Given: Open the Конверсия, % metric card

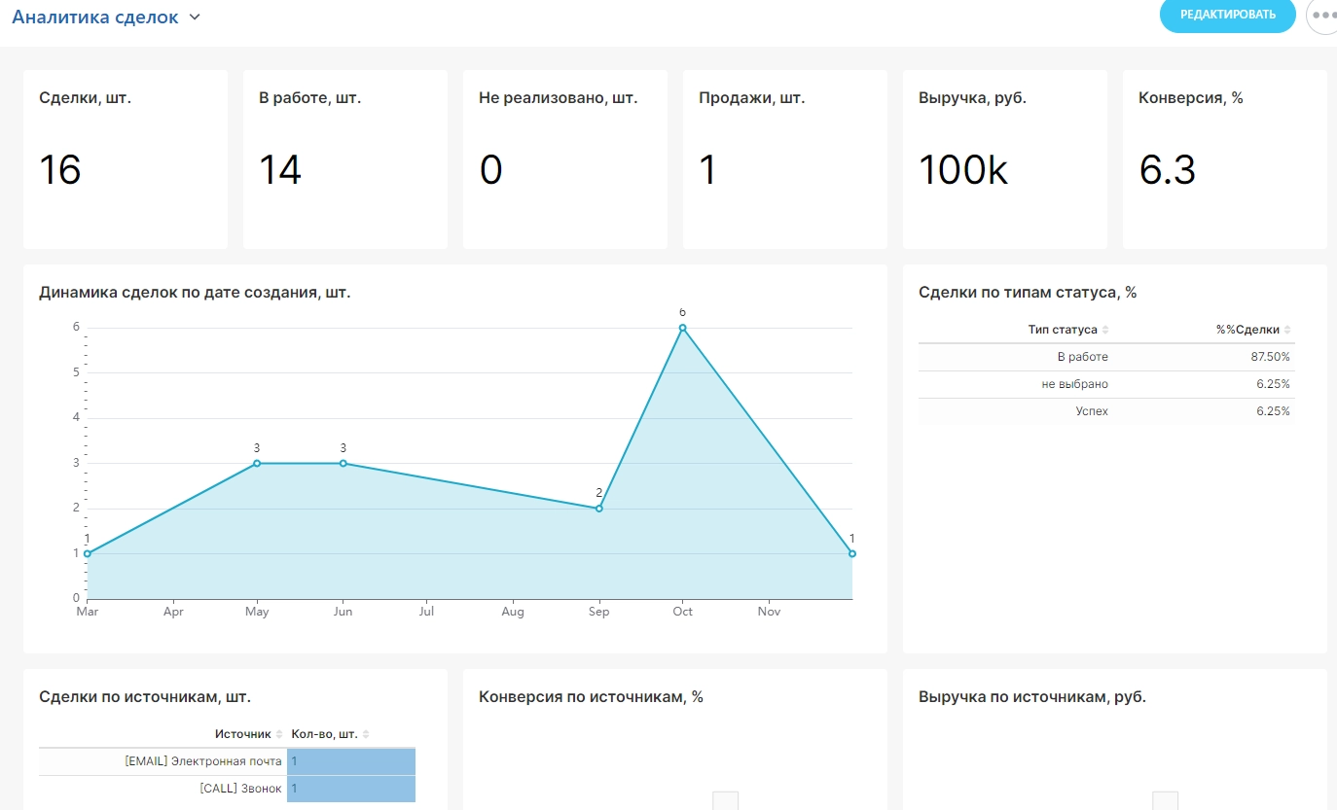Looking at the screenshot, I should click(x=1224, y=158).
